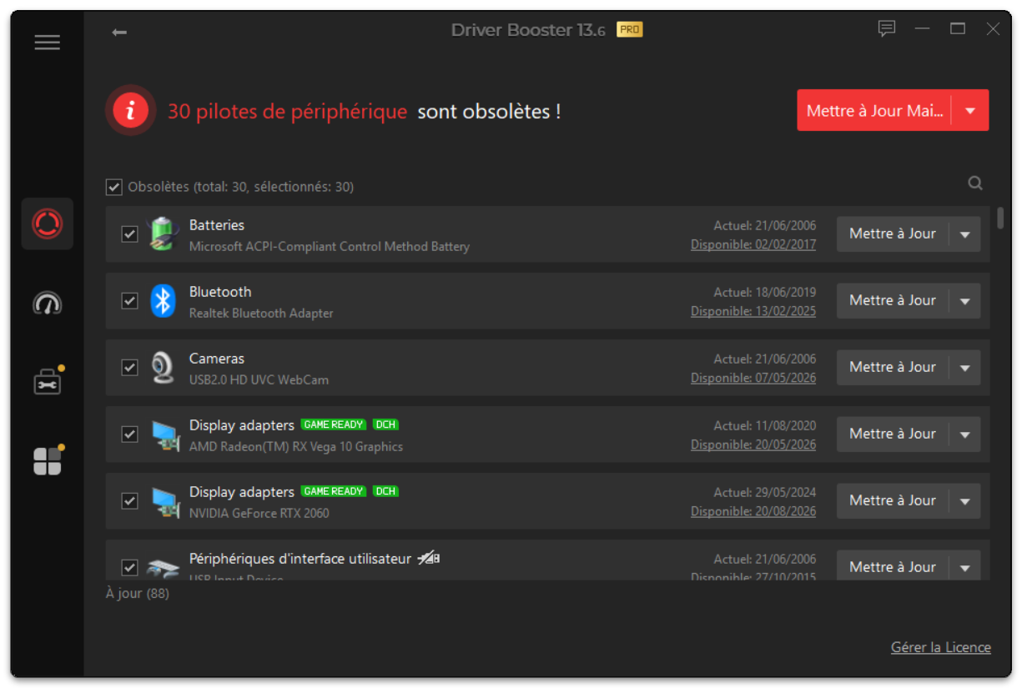Viewport: 1022px width, 688px height.
Task: Click Microsoft ACPI-Compliant Control Method Battery text
Action: coord(330,247)
